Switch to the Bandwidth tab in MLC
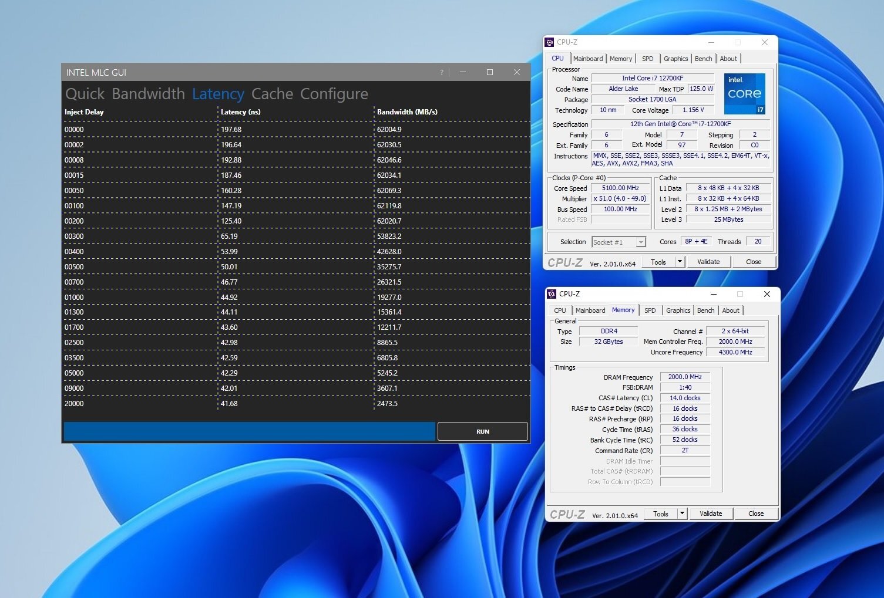Screen dimensions: 884x598 click(148, 94)
